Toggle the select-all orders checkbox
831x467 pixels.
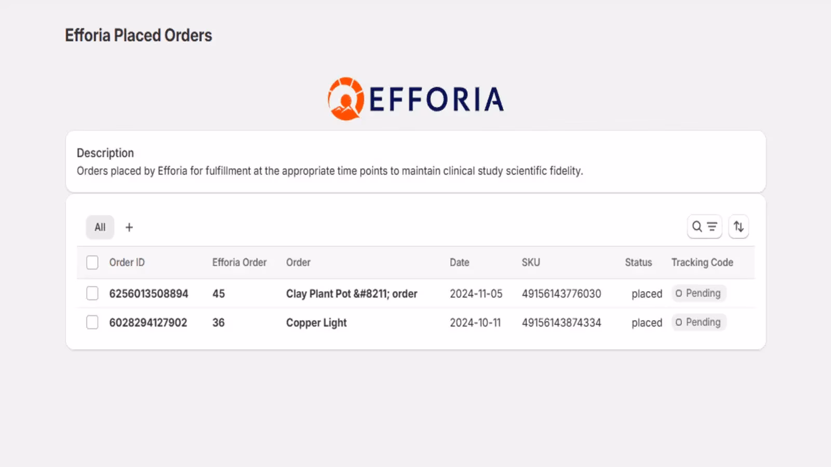point(92,263)
